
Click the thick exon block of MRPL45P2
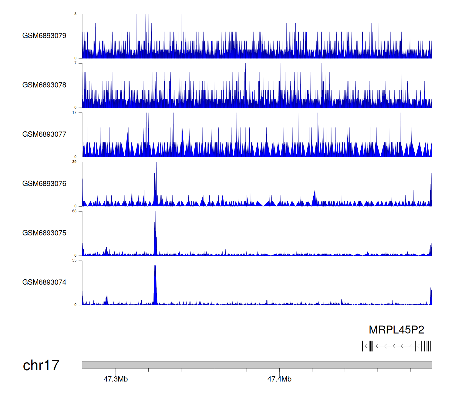tap(371, 346)
